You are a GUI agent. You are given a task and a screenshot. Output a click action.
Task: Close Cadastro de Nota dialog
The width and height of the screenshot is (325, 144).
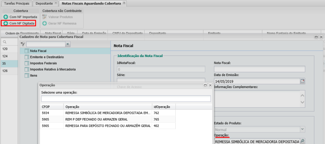[x=321, y=37]
